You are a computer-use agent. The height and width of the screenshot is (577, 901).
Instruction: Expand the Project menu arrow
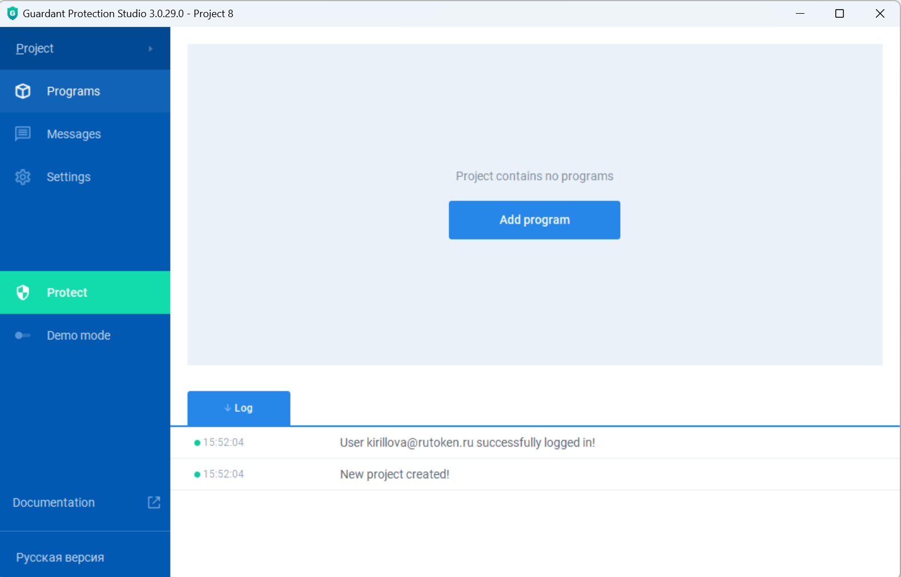tap(150, 49)
